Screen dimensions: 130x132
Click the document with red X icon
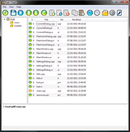[x=67, y=13]
